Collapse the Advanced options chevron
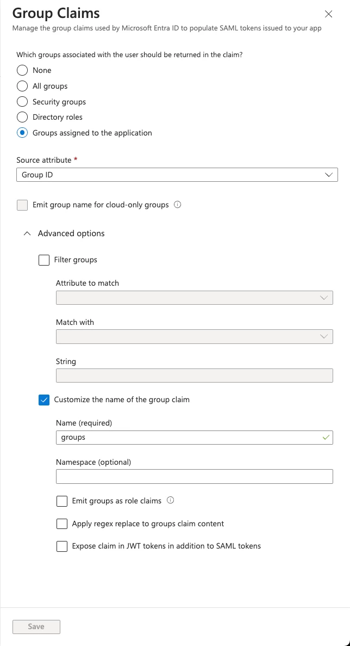 (28, 233)
